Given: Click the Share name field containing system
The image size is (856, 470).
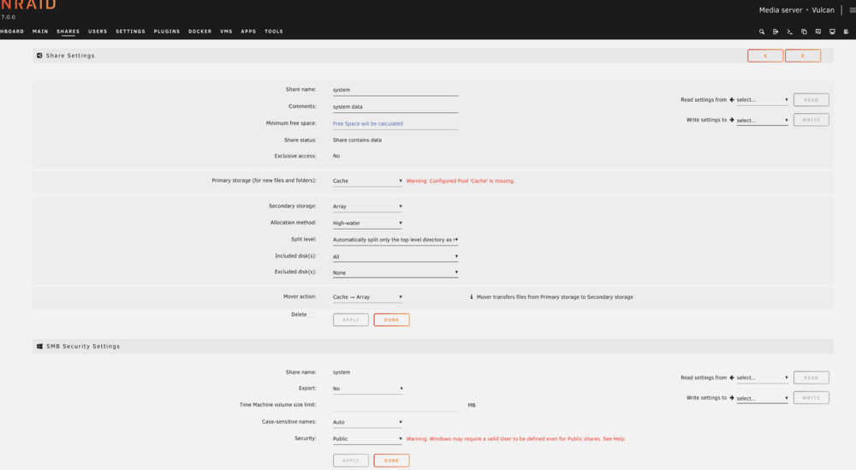Looking at the screenshot, I should click(x=395, y=90).
